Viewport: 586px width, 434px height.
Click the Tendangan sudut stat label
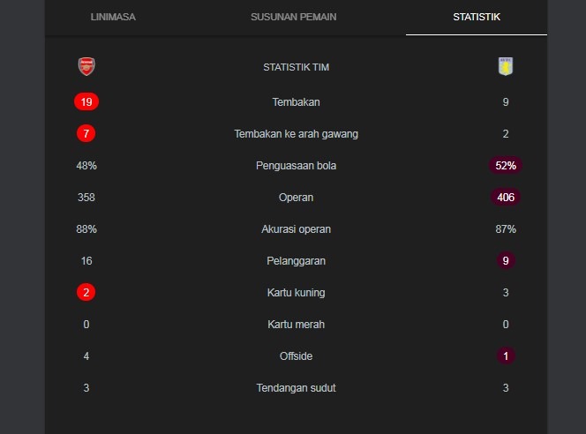pos(296,388)
